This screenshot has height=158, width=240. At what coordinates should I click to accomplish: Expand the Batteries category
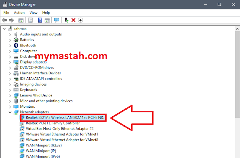pos(10,40)
